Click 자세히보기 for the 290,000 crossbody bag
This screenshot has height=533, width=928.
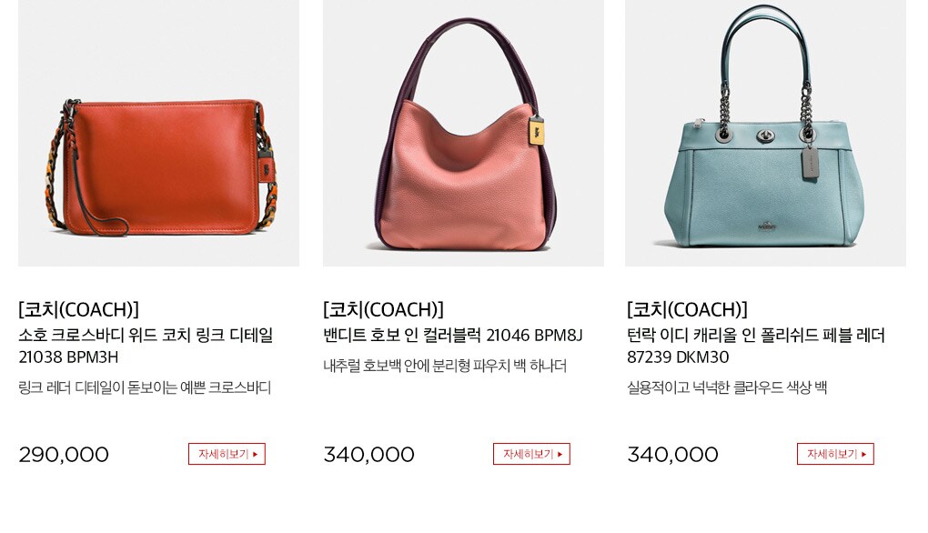(x=227, y=454)
